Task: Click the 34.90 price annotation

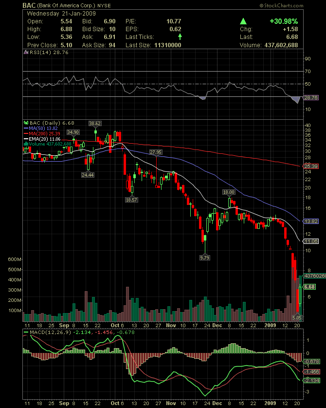Action: pyautogui.click(x=73, y=132)
